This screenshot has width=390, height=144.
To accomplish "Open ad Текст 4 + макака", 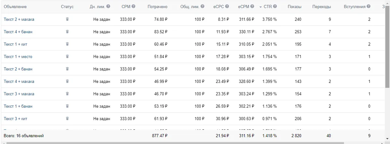I will point(19,81).
